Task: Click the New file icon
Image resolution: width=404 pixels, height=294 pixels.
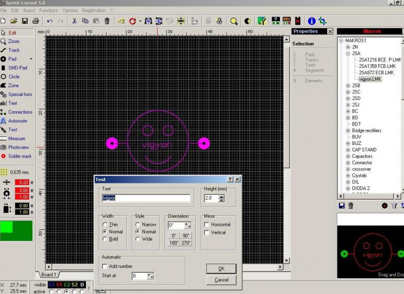Action: (3, 21)
